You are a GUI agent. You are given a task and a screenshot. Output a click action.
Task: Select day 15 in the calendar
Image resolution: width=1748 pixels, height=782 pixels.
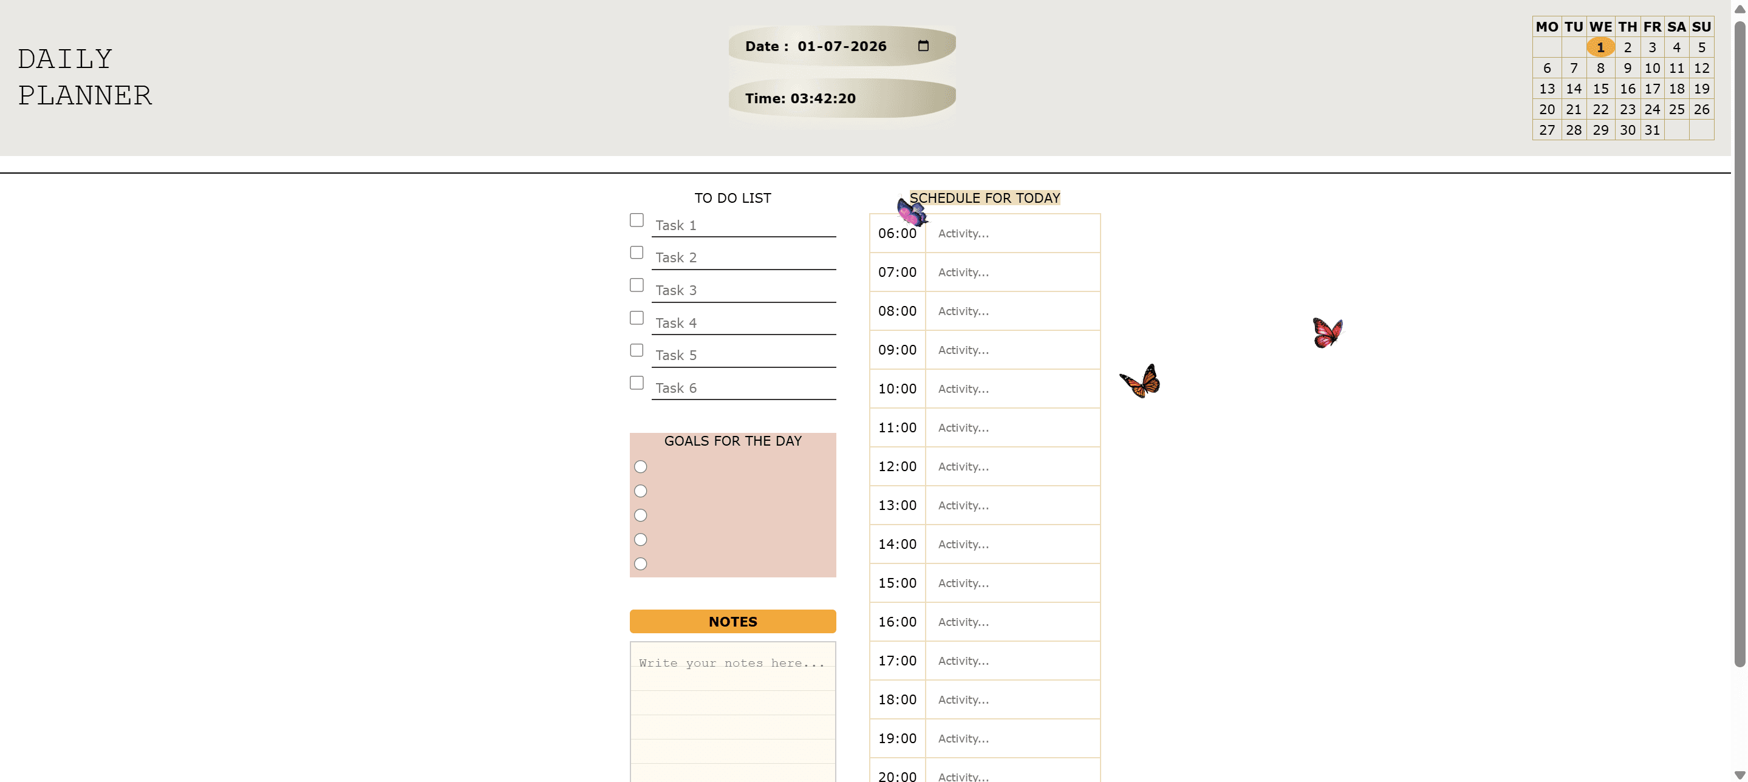pyautogui.click(x=1600, y=89)
